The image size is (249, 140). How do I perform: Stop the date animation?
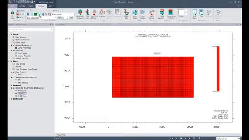[35, 14]
